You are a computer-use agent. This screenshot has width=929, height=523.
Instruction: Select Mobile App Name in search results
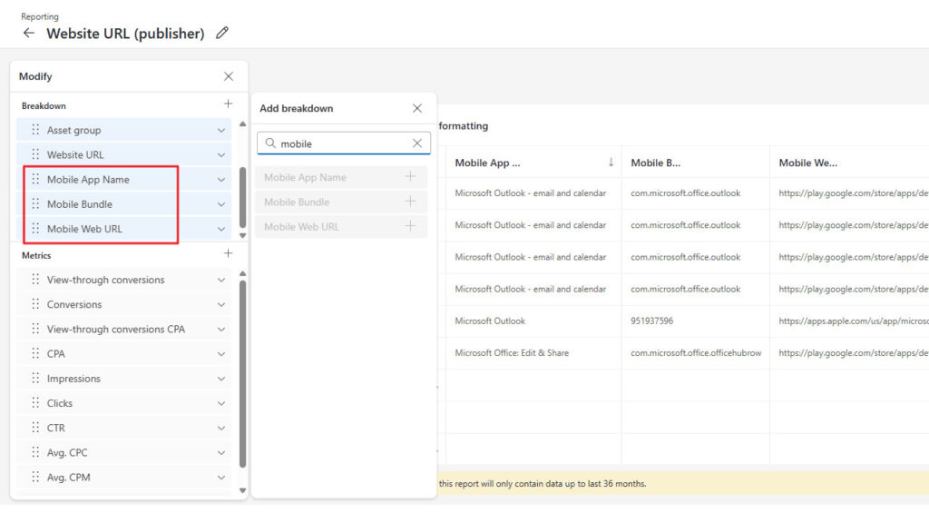[341, 177]
